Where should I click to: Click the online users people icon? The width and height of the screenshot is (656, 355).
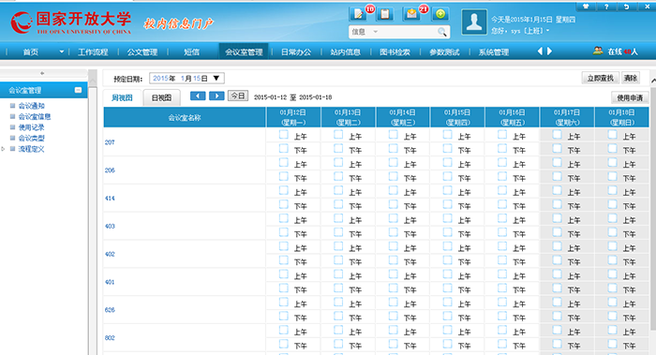(x=598, y=51)
